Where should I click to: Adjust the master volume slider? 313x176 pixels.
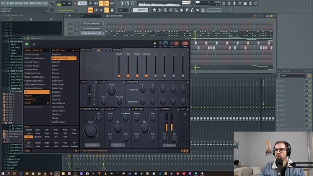67,10
